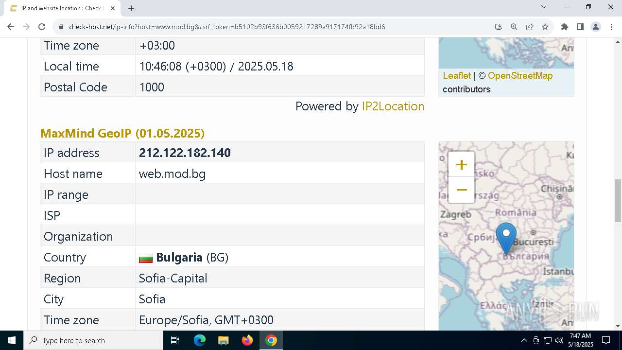This screenshot has height=350, width=622.
Task: Open the Windows Start menu
Action: (12, 340)
